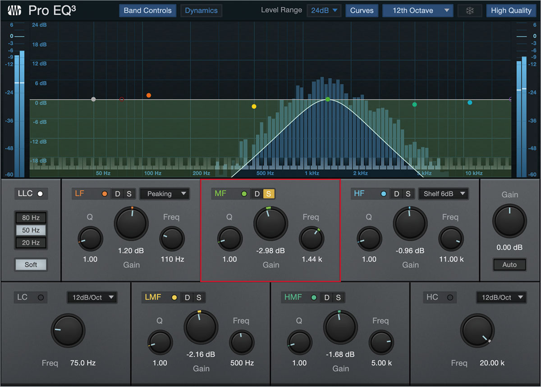The height and width of the screenshot is (387, 541).
Task: Click the output Gain knob
Action: 510,221
